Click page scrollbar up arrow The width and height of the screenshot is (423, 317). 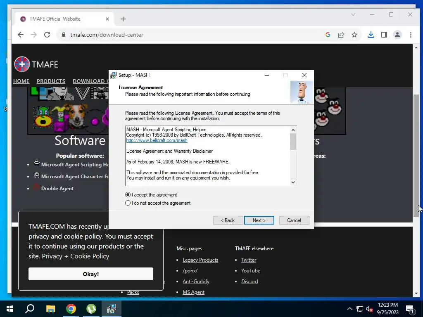pos(416,47)
